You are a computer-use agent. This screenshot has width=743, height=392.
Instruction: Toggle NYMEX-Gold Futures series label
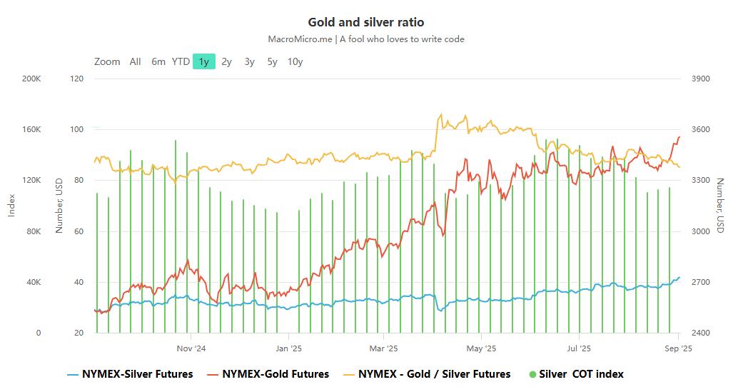(276, 374)
